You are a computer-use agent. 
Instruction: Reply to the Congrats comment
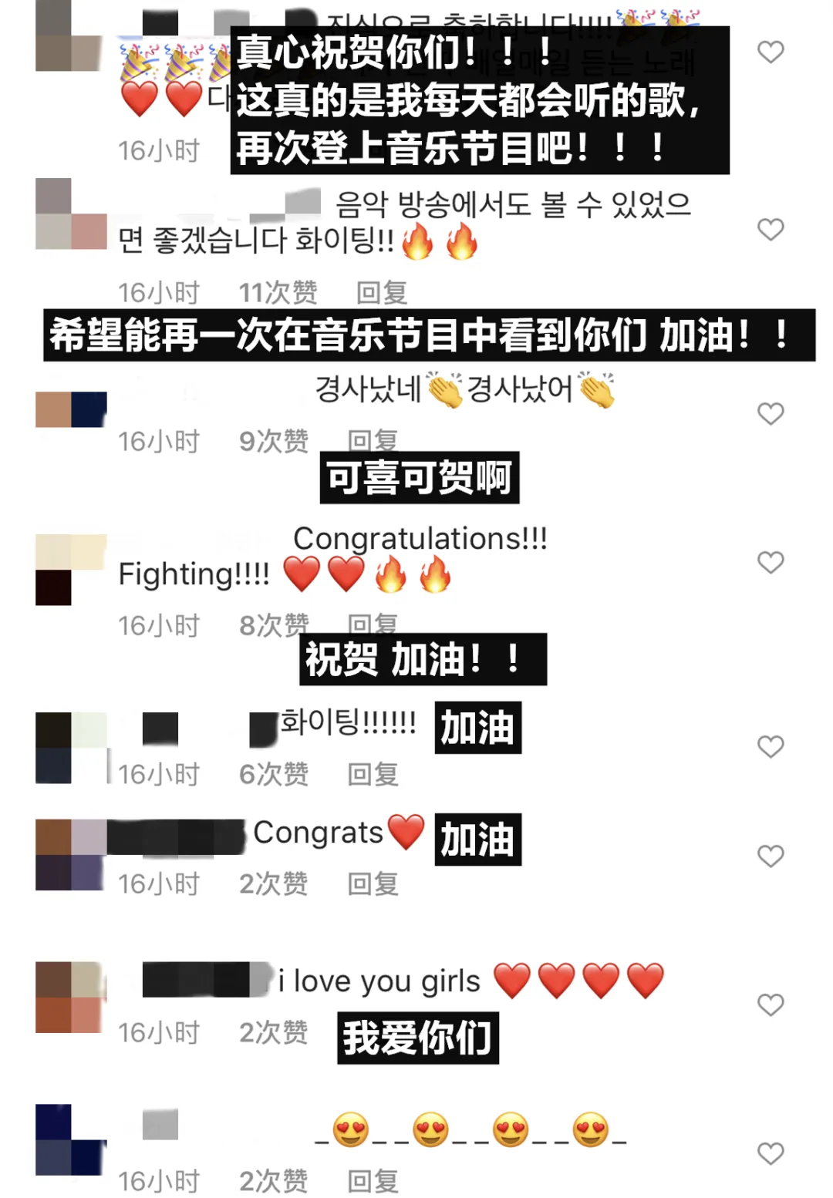pyautogui.click(x=373, y=883)
